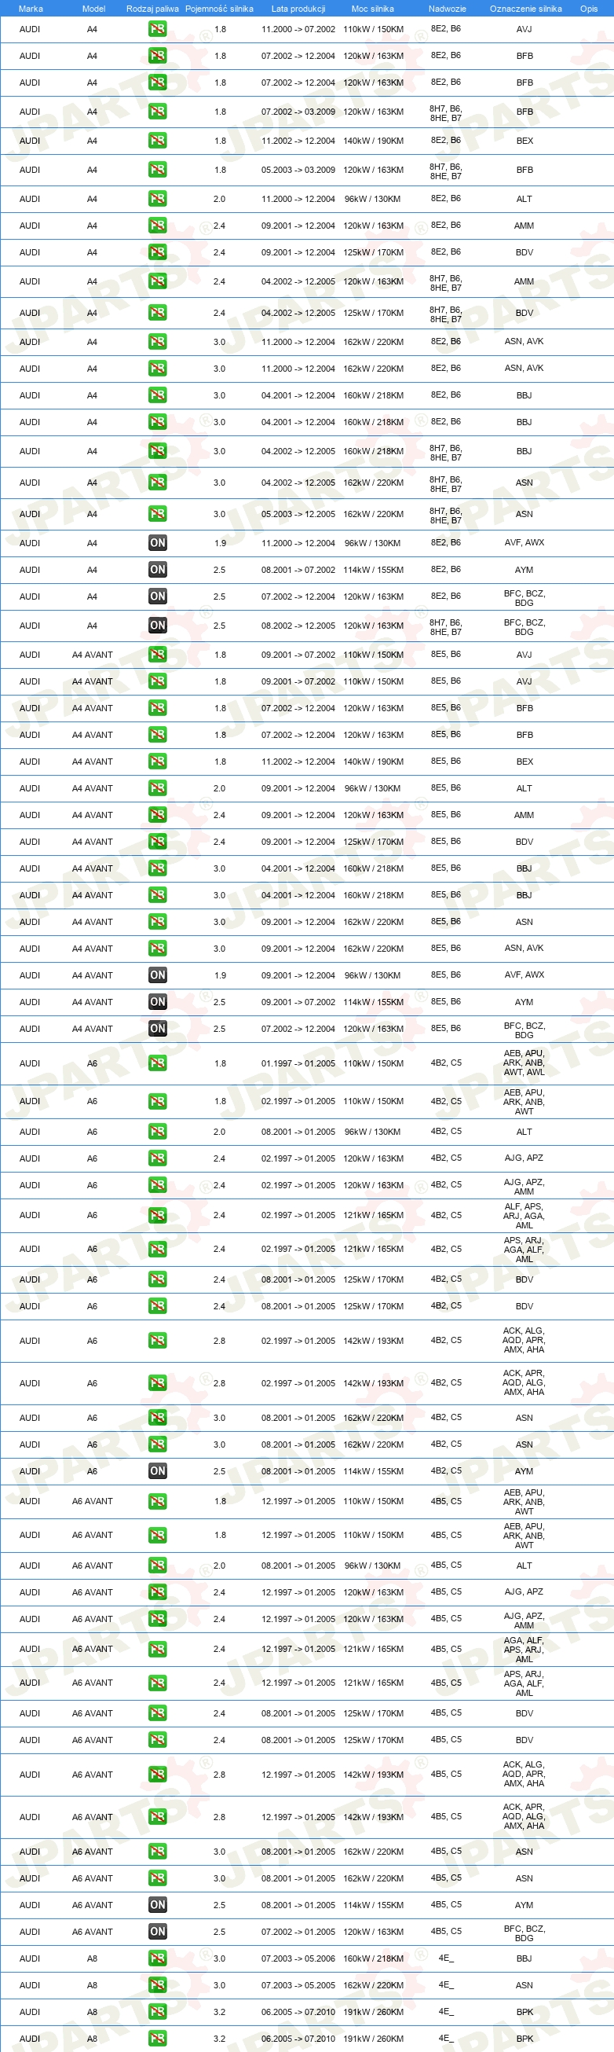Click ON diesel icon in A6 4B2 AYM row

[158, 1471]
